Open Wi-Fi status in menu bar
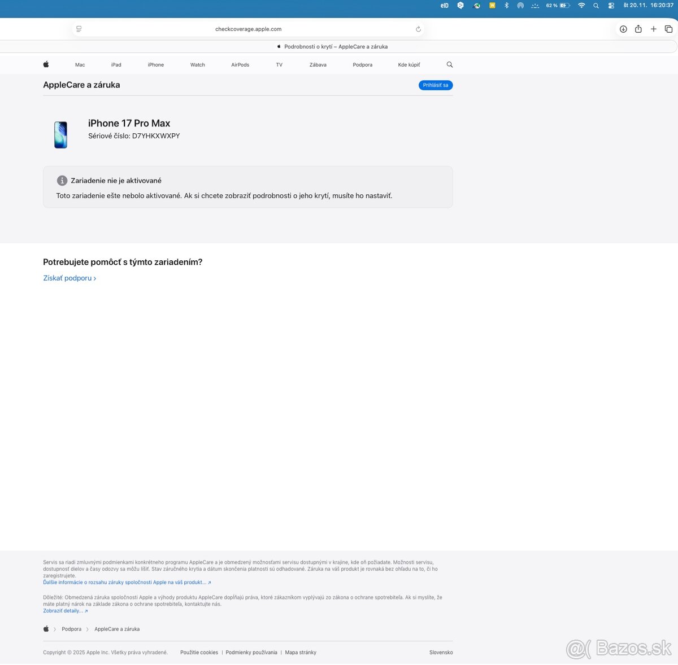 coord(581,6)
